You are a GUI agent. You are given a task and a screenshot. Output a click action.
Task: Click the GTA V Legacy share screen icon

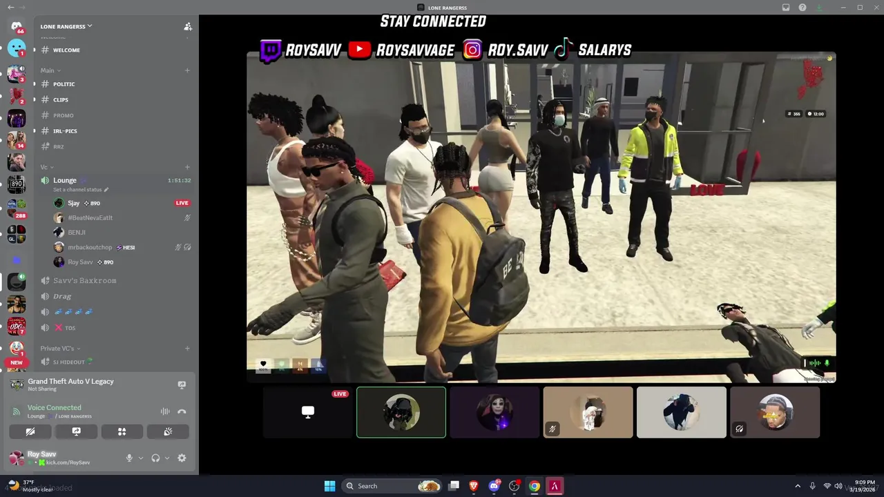(x=182, y=384)
